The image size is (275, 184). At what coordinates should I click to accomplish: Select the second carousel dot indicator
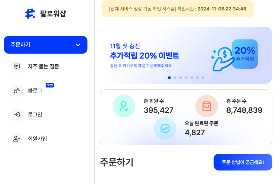(175, 78)
